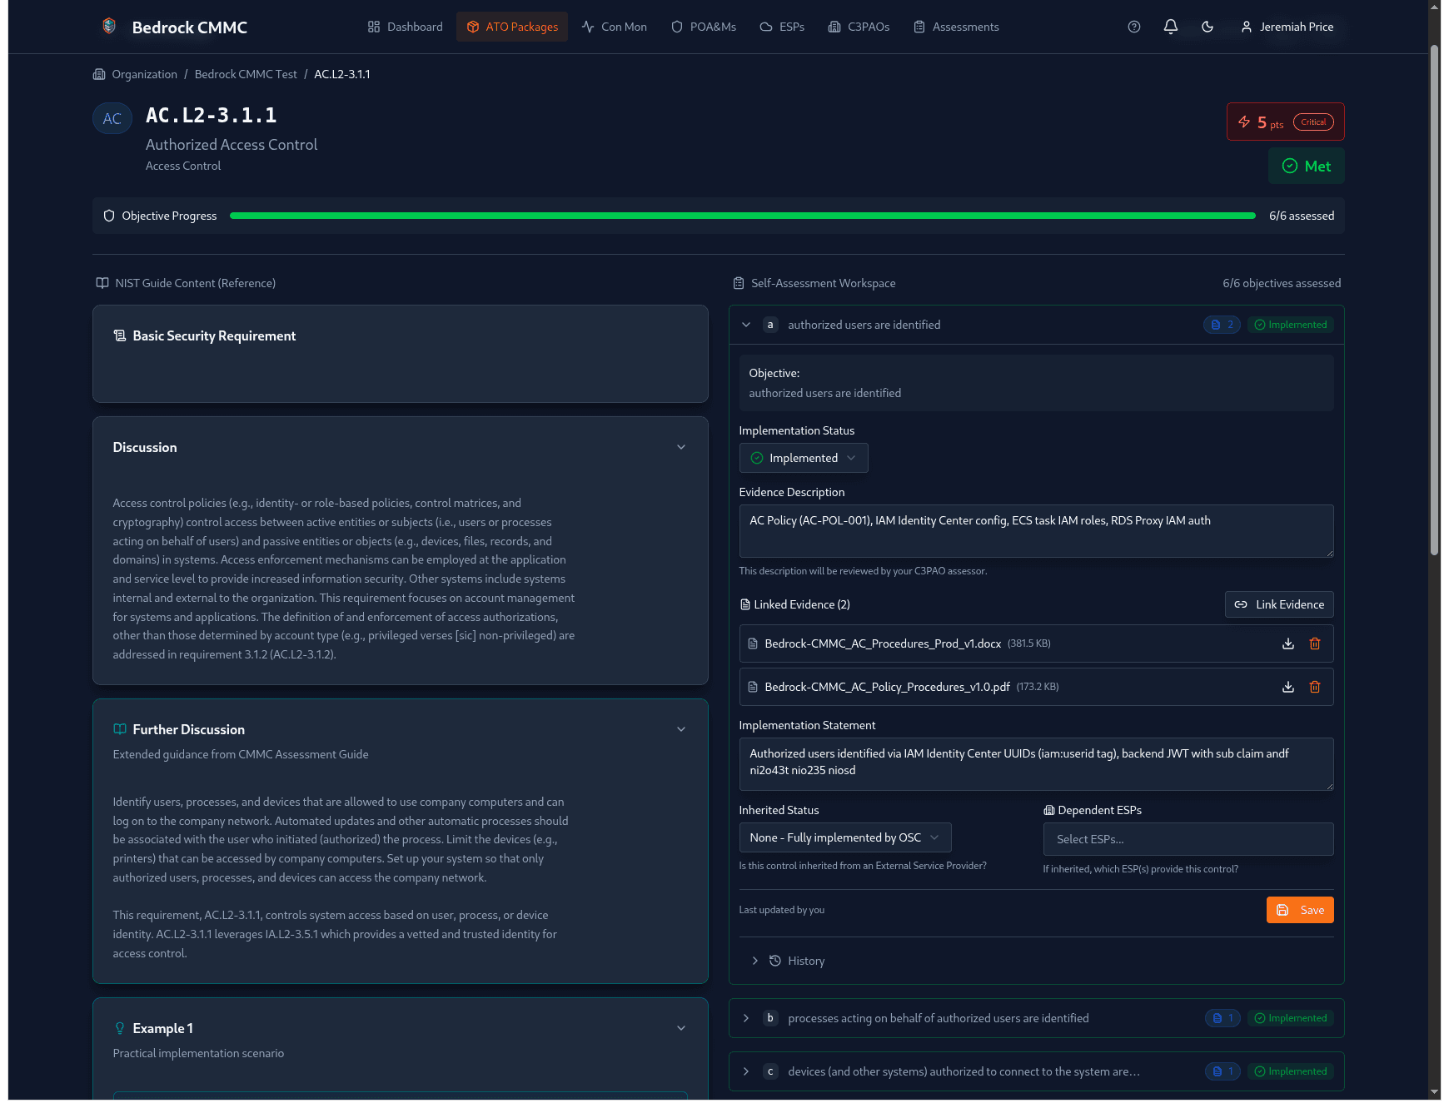Delete the docx evidence via trash icon
This screenshot has height=1108, width=1449.
[x=1315, y=643]
